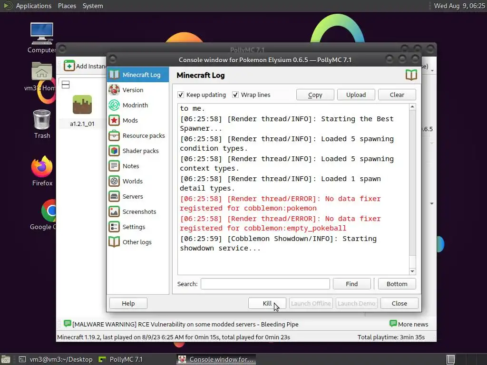Click the show desktop icon in taskbar

[6, 359]
